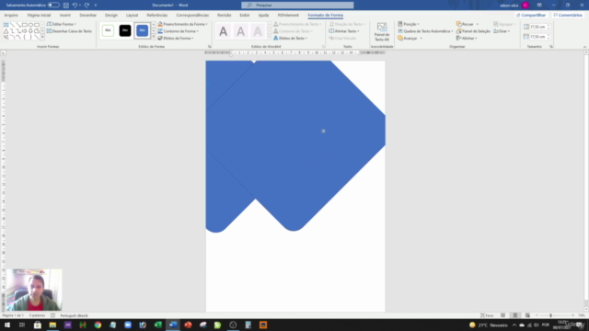This screenshot has width=589, height=331.
Task: Open Efeitos de Forma dropdown
Action: [x=176, y=39]
